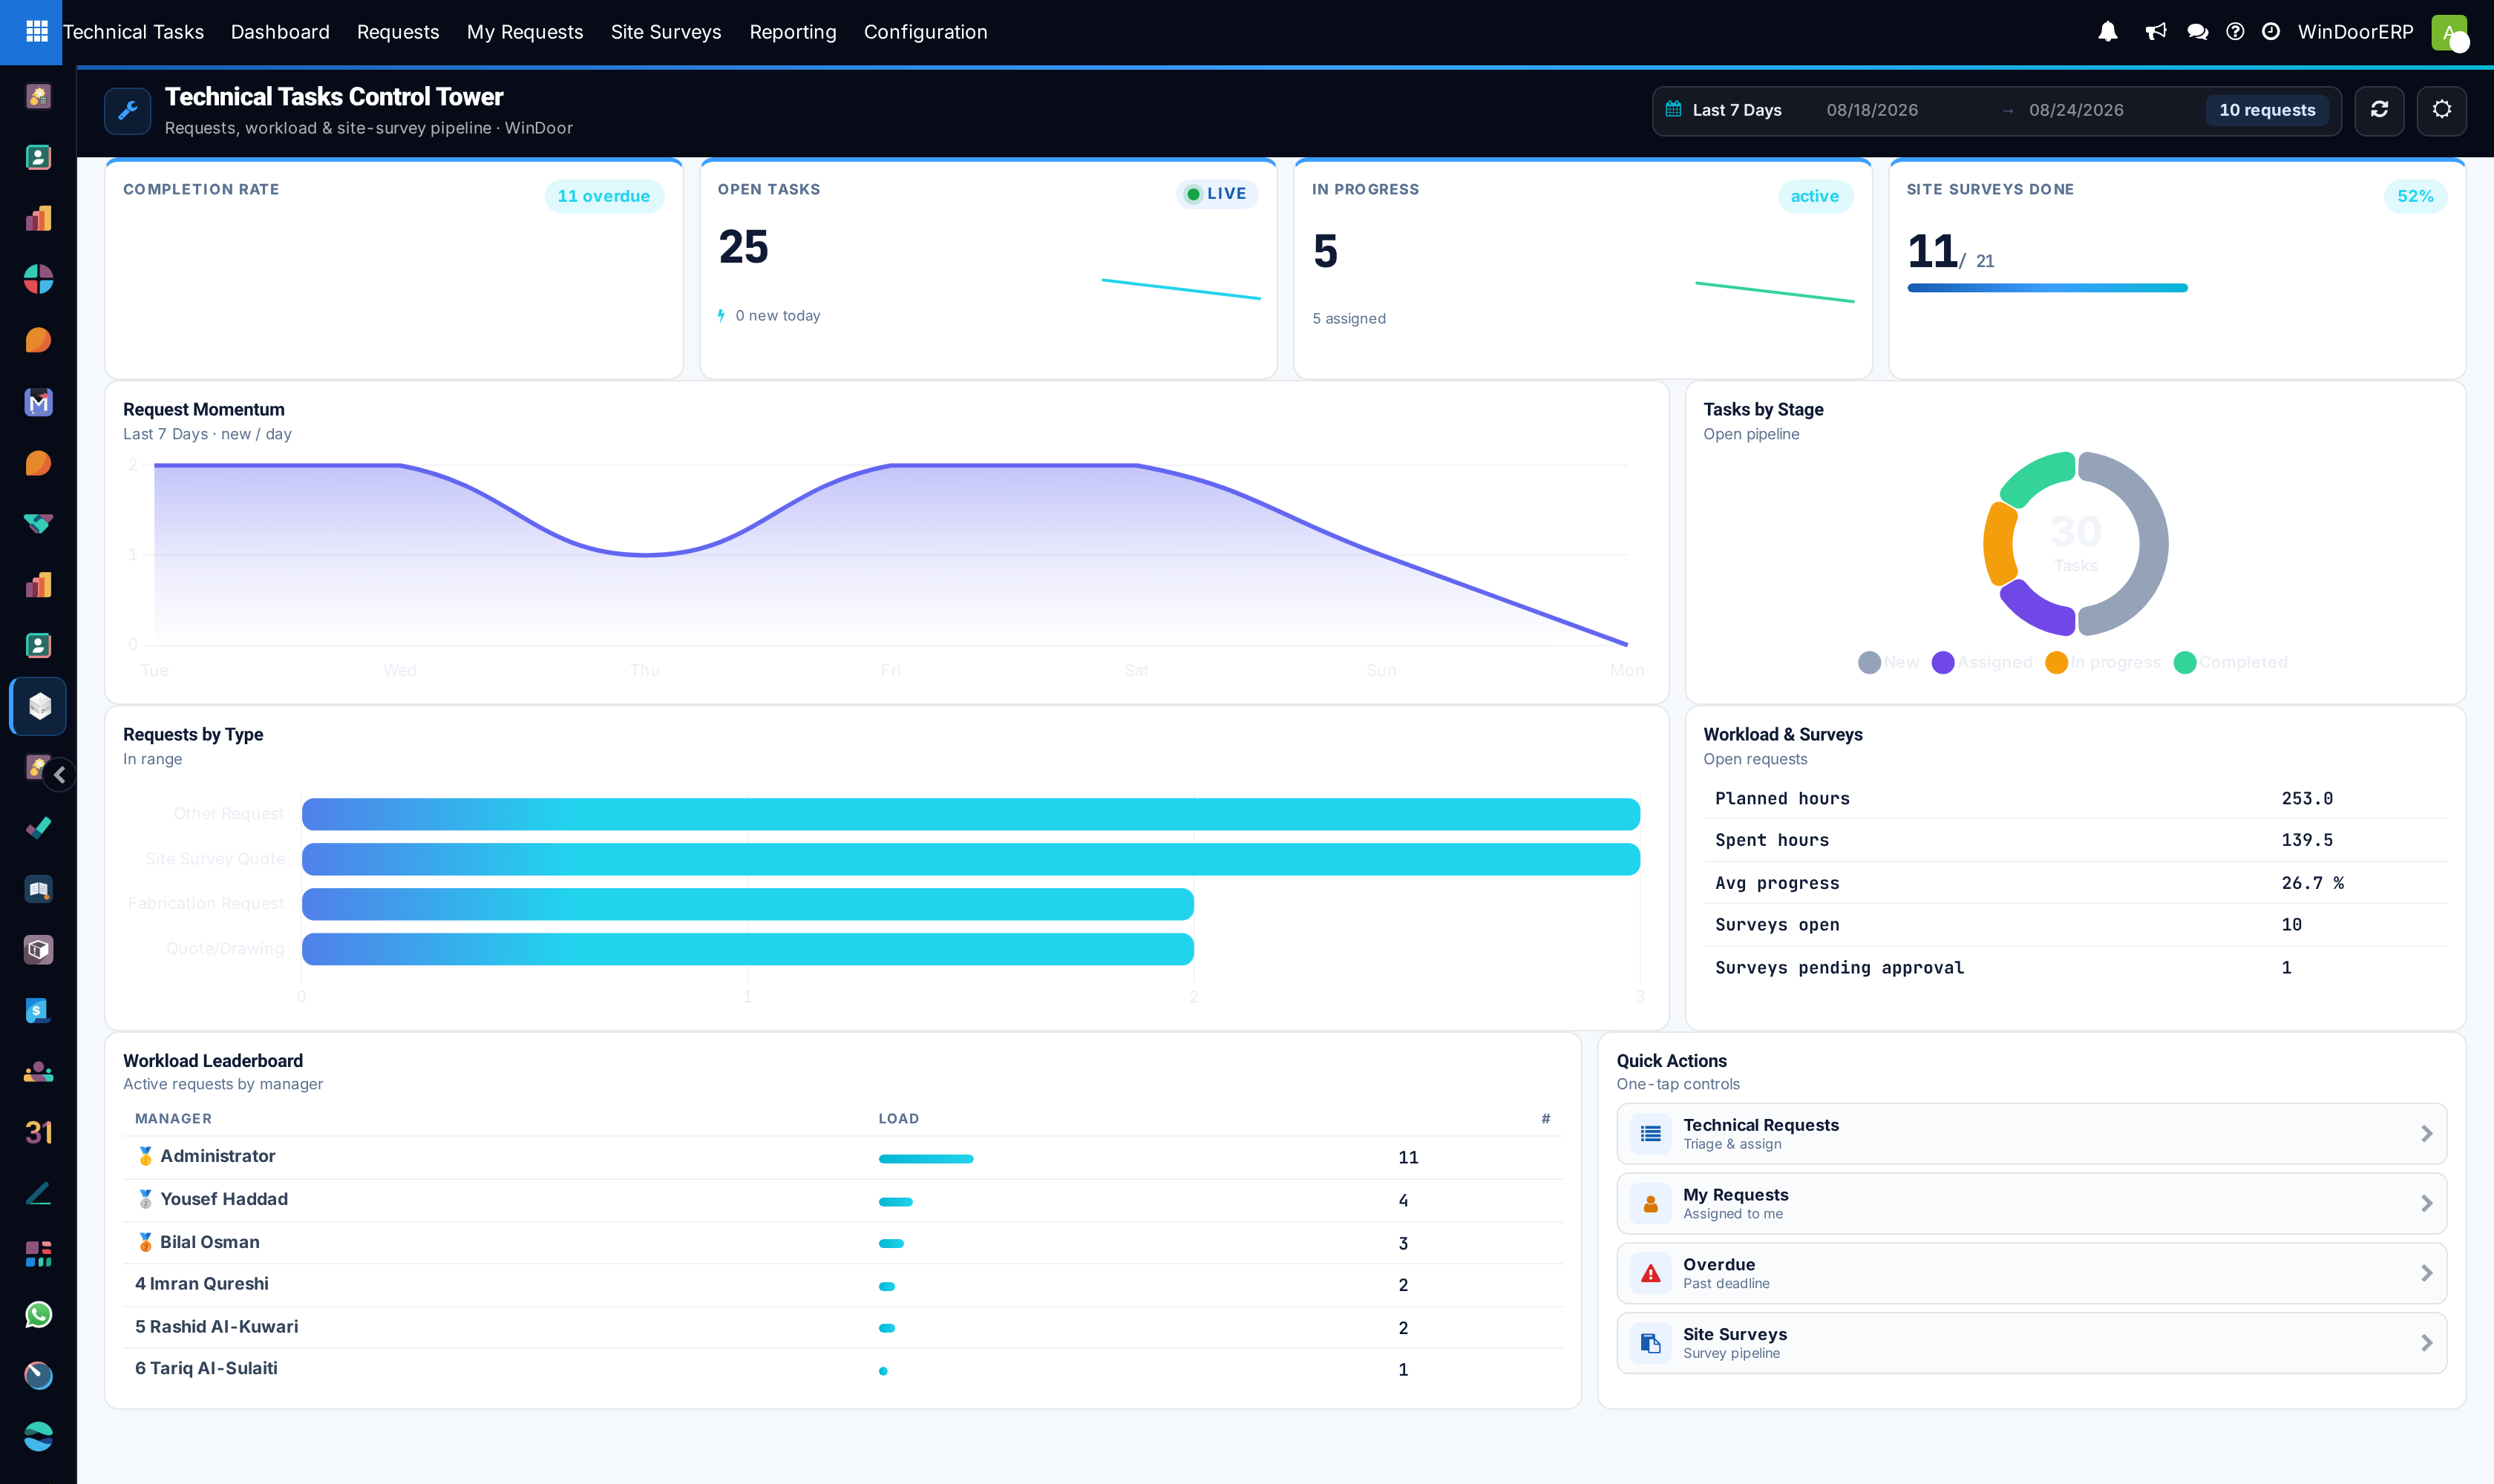The image size is (2494, 1484).
Task: Open the dollar invoice app in sidebar
Action: [38, 1011]
